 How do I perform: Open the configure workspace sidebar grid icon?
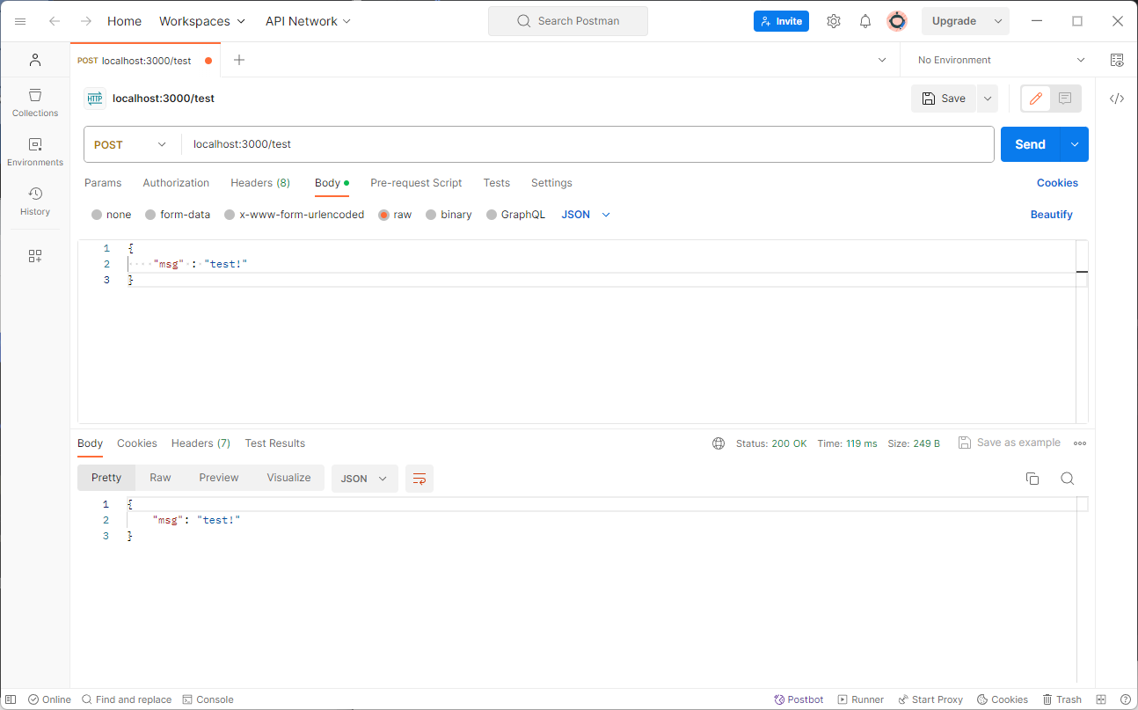pyautogui.click(x=35, y=256)
